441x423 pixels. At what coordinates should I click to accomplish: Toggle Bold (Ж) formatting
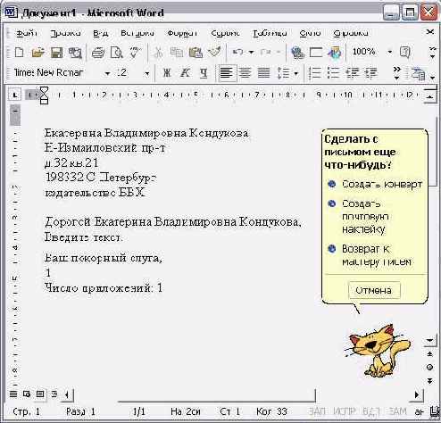point(167,72)
